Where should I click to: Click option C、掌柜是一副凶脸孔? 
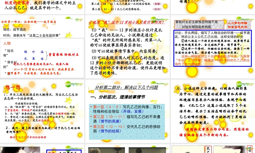(x=40, y=119)
